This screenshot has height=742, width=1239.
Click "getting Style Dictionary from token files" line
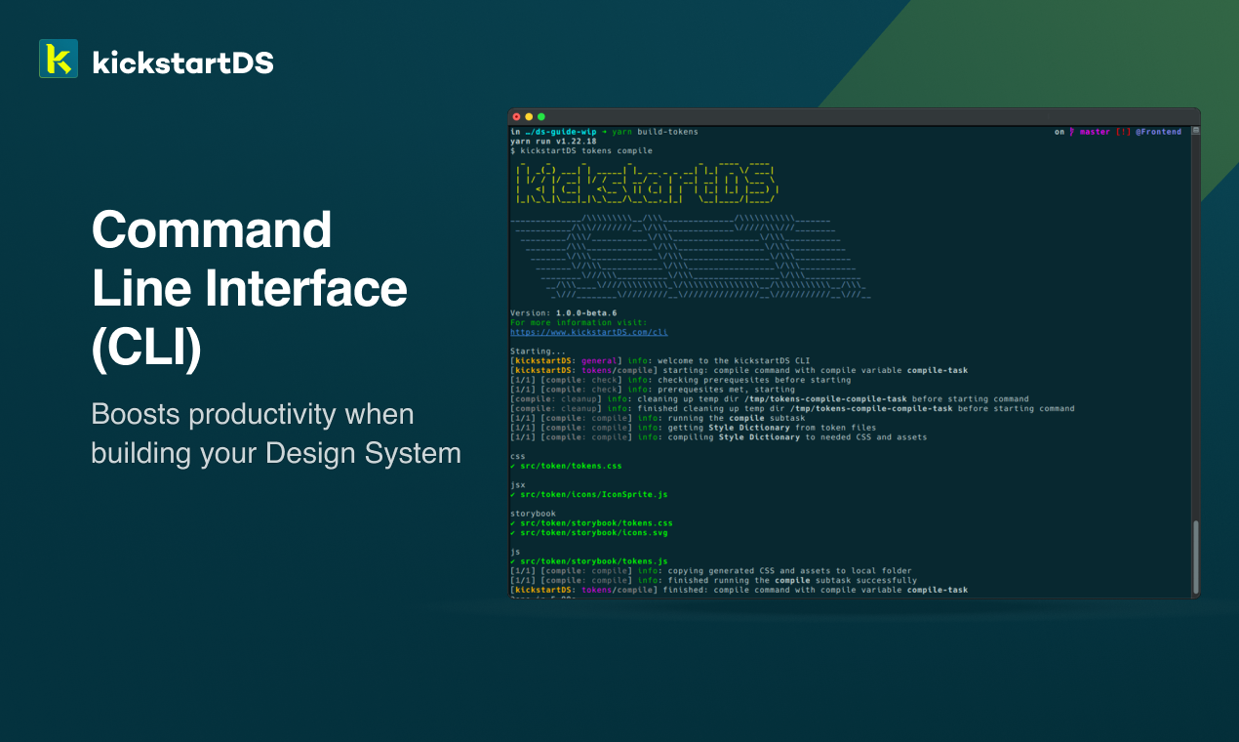click(693, 428)
